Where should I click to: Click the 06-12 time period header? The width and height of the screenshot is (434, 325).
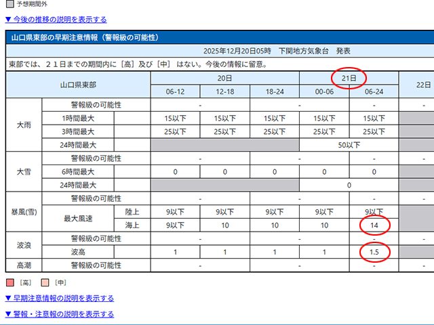click(175, 91)
